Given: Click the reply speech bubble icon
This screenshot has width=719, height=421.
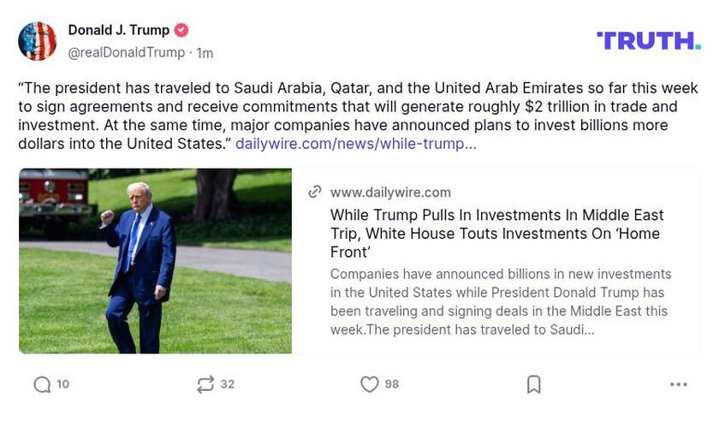Looking at the screenshot, I should [42, 385].
